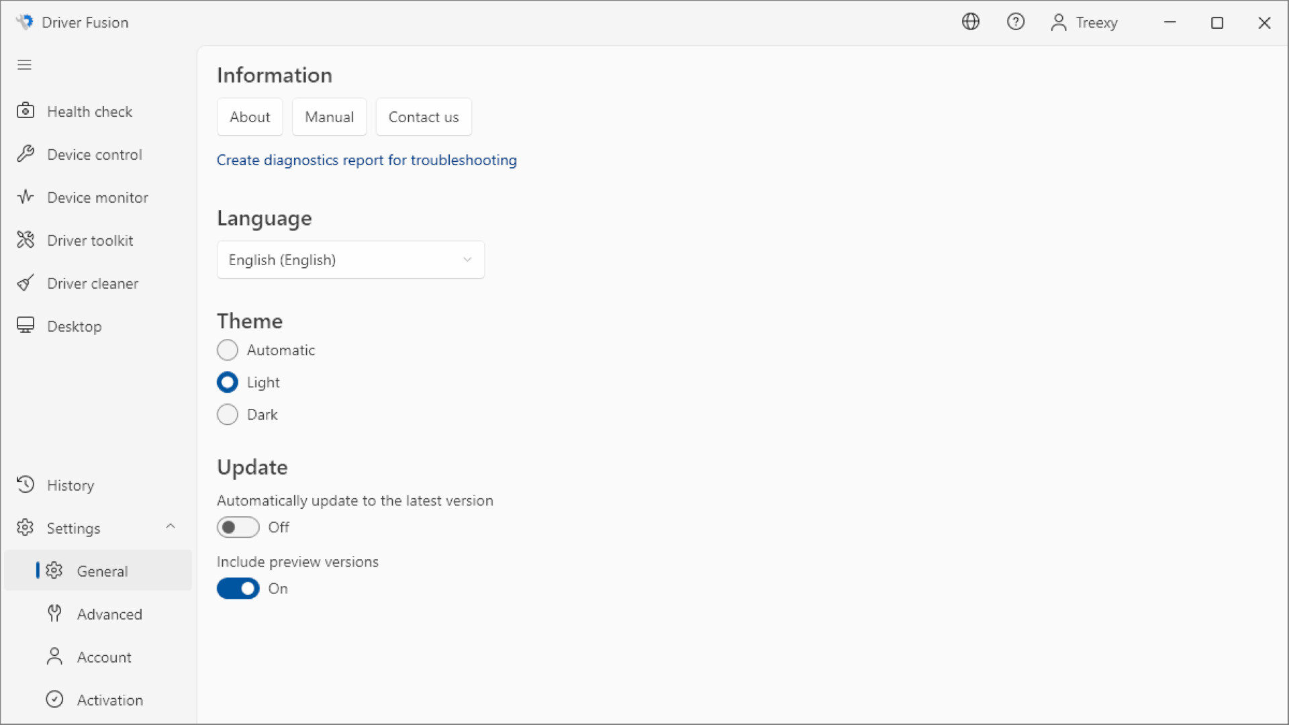
Task: Turn on automatic updates
Action: point(237,527)
